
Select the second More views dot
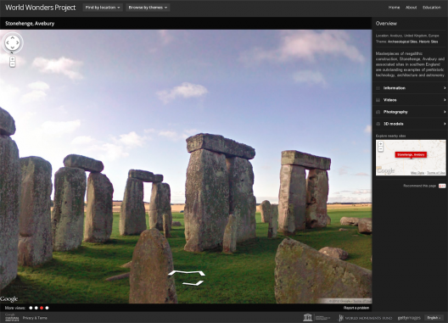(x=36, y=308)
